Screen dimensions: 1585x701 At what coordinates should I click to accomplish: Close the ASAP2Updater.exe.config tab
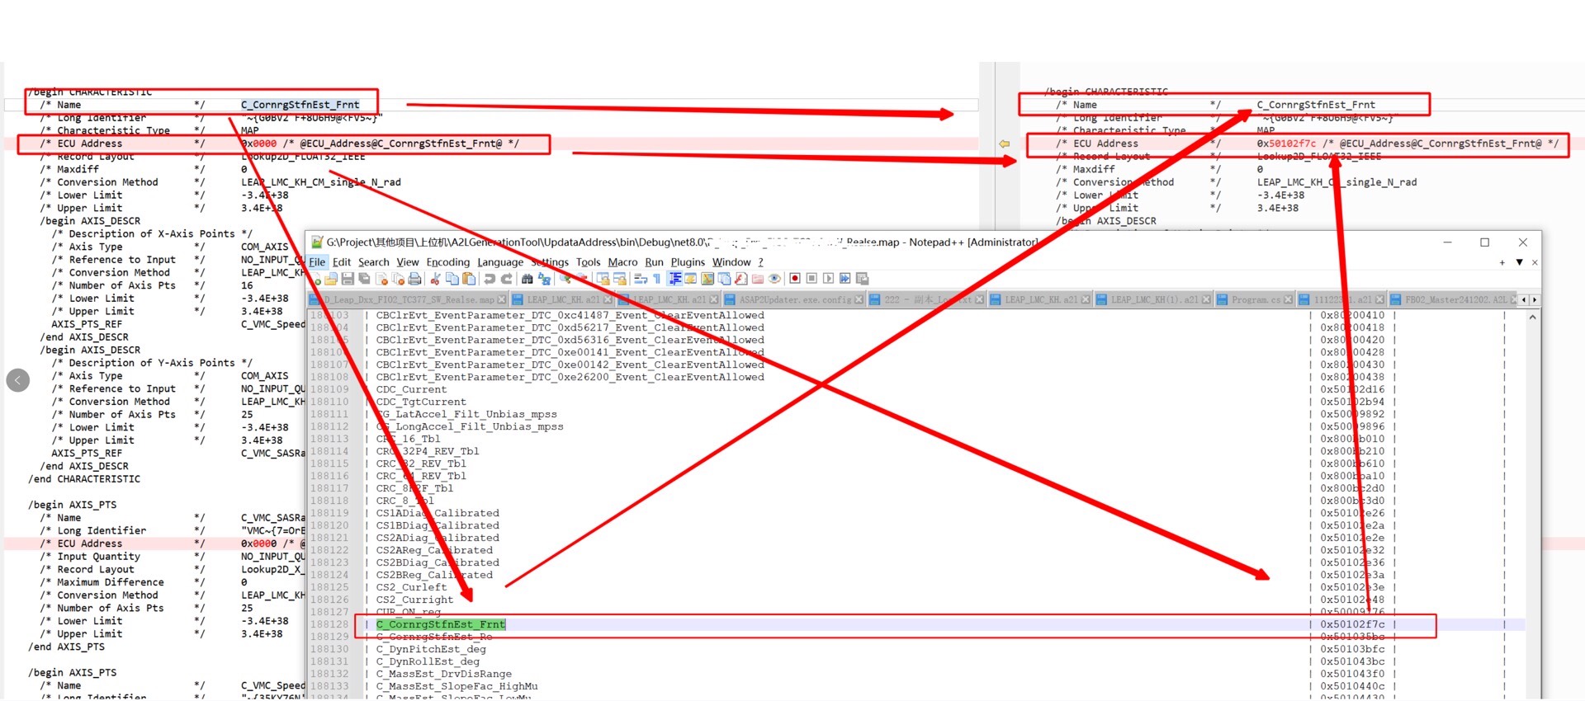(x=859, y=299)
